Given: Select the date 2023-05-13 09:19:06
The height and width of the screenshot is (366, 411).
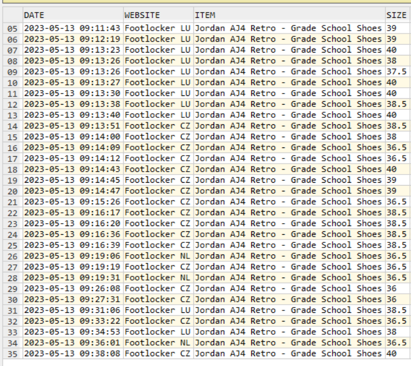Looking at the screenshot, I should 72,256.
